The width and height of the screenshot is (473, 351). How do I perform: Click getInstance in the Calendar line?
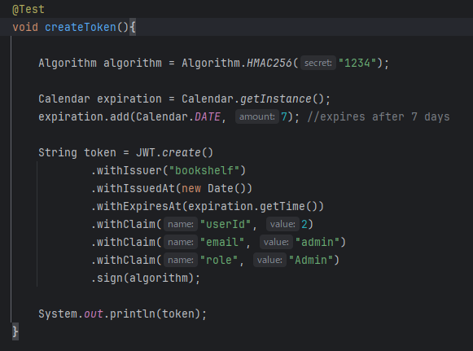point(275,99)
